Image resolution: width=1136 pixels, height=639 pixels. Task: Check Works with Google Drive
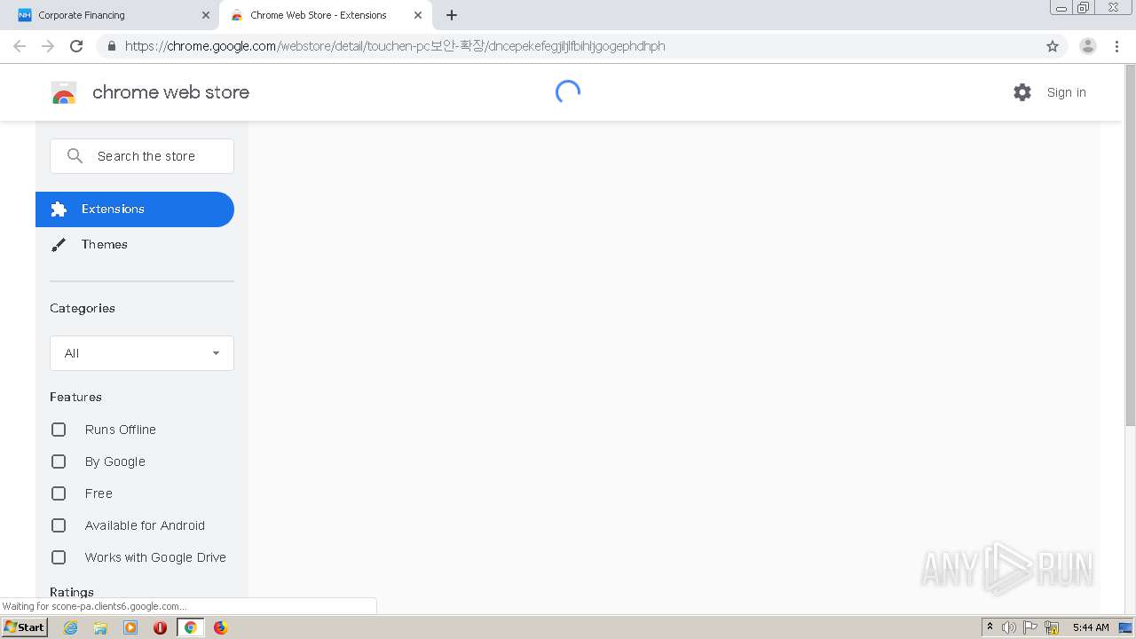tap(59, 557)
